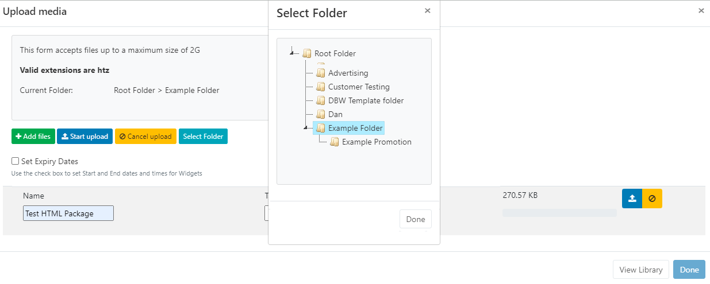Collapse the Root Folder tree node

pos(293,53)
